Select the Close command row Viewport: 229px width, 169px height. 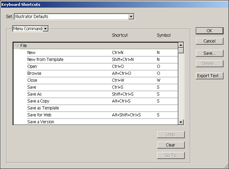click(102, 80)
